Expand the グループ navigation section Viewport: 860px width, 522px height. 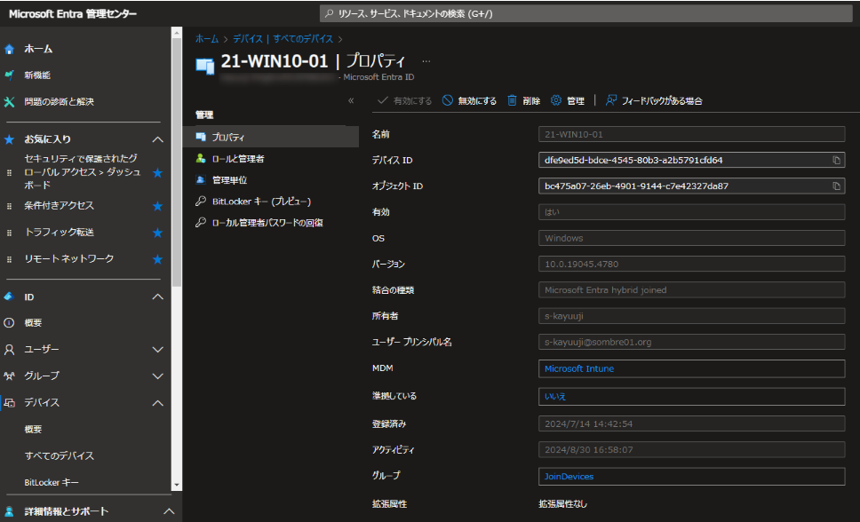click(157, 376)
